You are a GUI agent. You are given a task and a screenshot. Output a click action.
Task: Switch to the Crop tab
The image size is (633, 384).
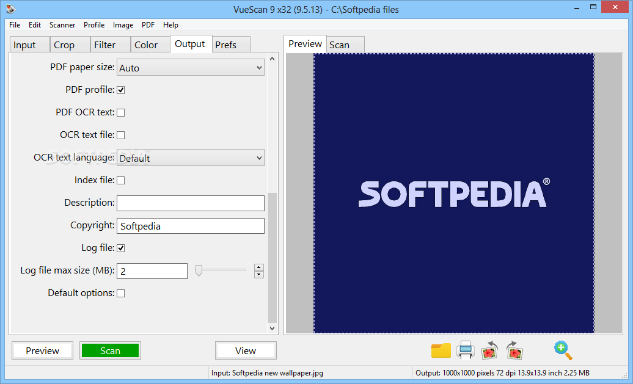click(70, 45)
